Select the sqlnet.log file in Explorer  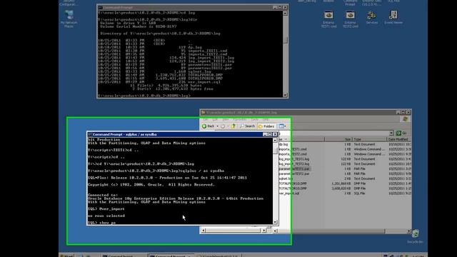pos(286,178)
